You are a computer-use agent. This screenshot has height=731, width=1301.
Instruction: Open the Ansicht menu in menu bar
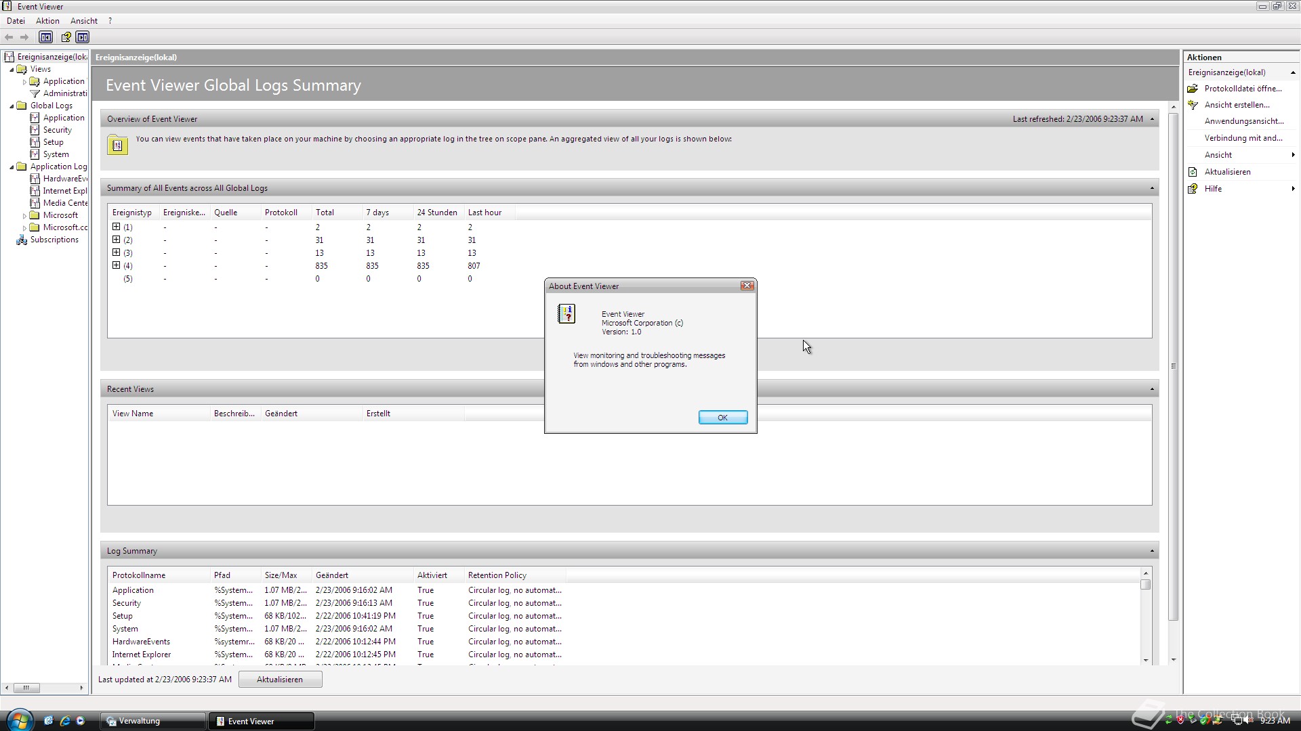(84, 21)
